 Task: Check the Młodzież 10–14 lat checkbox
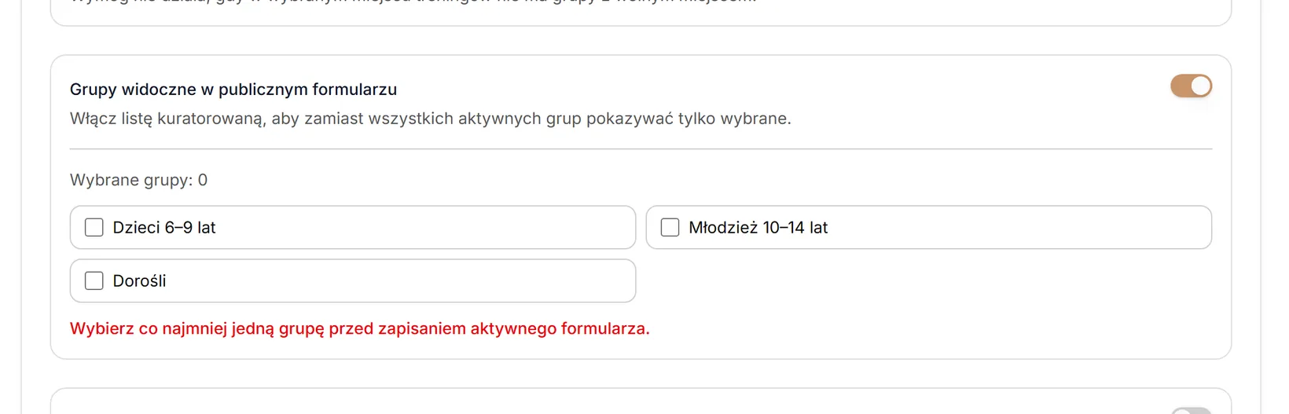pyautogui.click(x=670, y=227)
